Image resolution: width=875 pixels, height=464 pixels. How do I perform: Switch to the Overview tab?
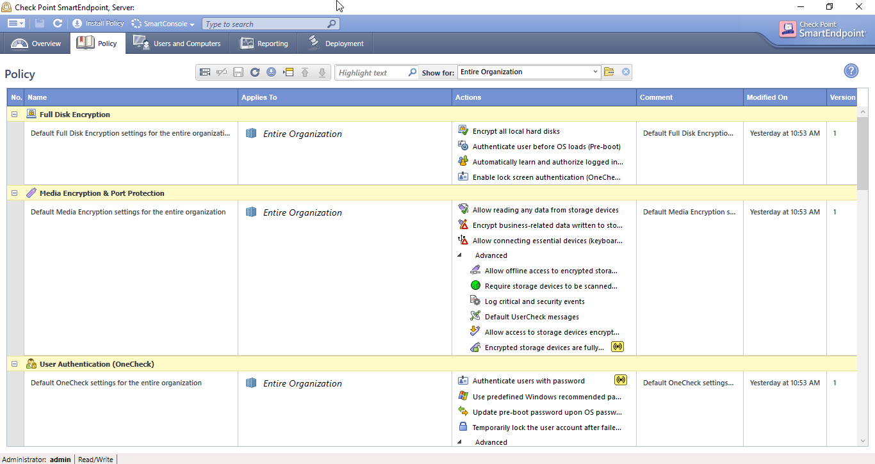(36, 44)
